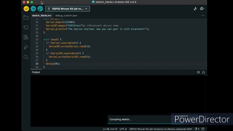
Task: Open the Sketchbook folder sidebar icon
Action: [x=26, y=17]
